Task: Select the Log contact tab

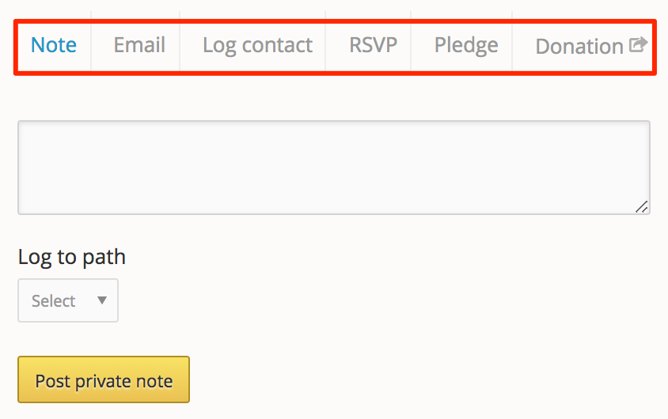Action: pos(257,45)
